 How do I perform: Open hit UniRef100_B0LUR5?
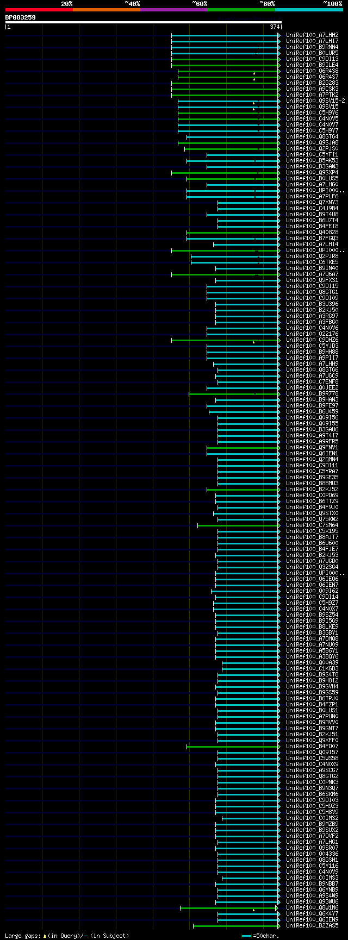click(312, 53)
